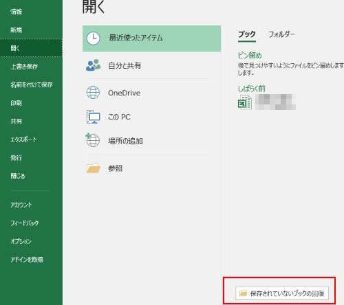Screen dimensions: 344x305
Task: Choose 閉じる in the sidebar
Action: (18, 176)
